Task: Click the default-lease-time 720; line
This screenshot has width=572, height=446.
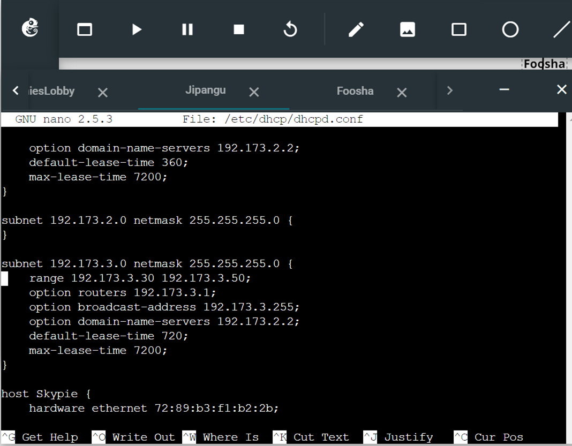Action: 108,336
